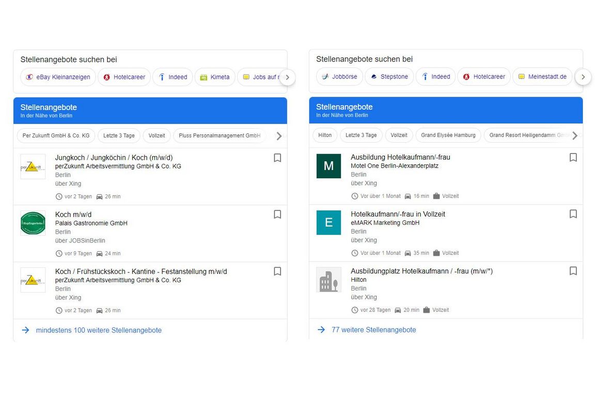The image size is (595, 397).
Task: Click the green M Motel One logo
Action: (328, 166)
